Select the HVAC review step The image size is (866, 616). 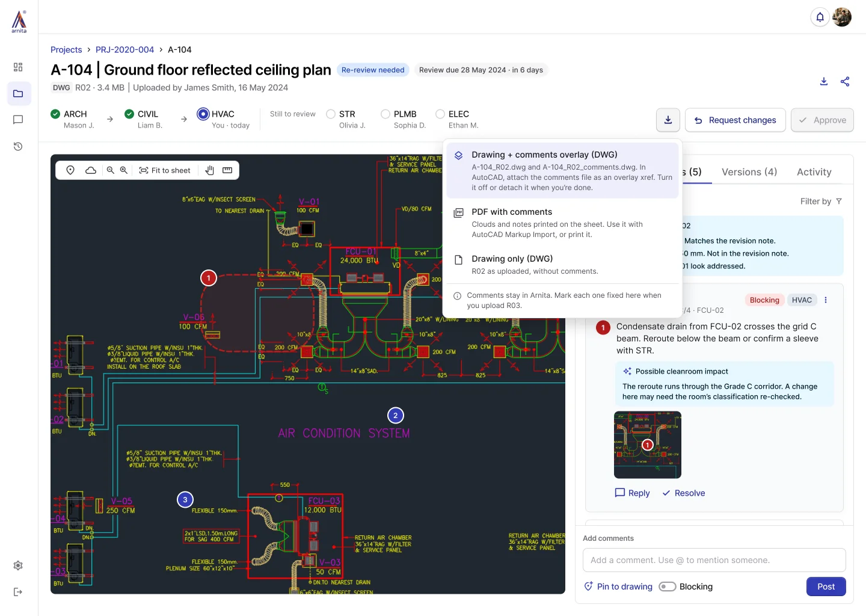223,119
